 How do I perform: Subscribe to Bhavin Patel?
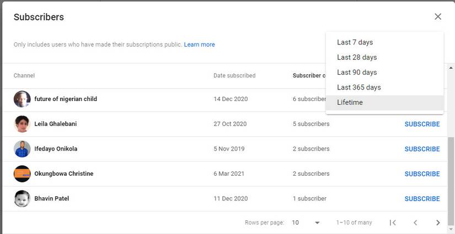(x=422, y=199)
